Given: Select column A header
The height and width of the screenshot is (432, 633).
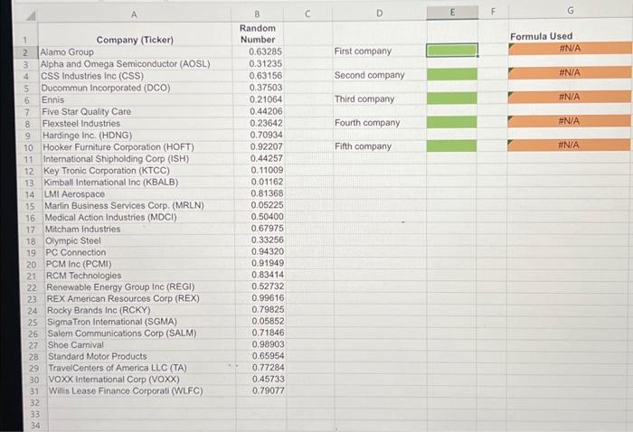Looking at the screenshot, I should tap(134, 14).
